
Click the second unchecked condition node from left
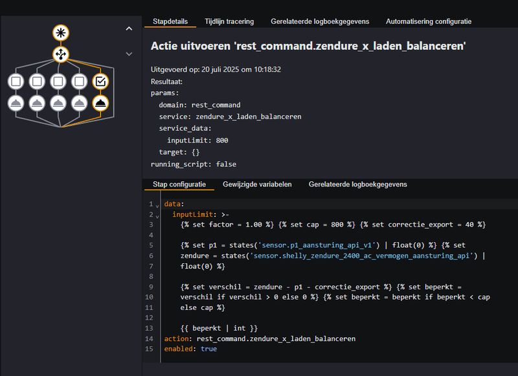[37, 82]
